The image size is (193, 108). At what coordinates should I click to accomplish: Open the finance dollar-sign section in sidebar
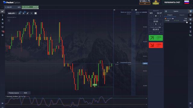click(2, 15)
